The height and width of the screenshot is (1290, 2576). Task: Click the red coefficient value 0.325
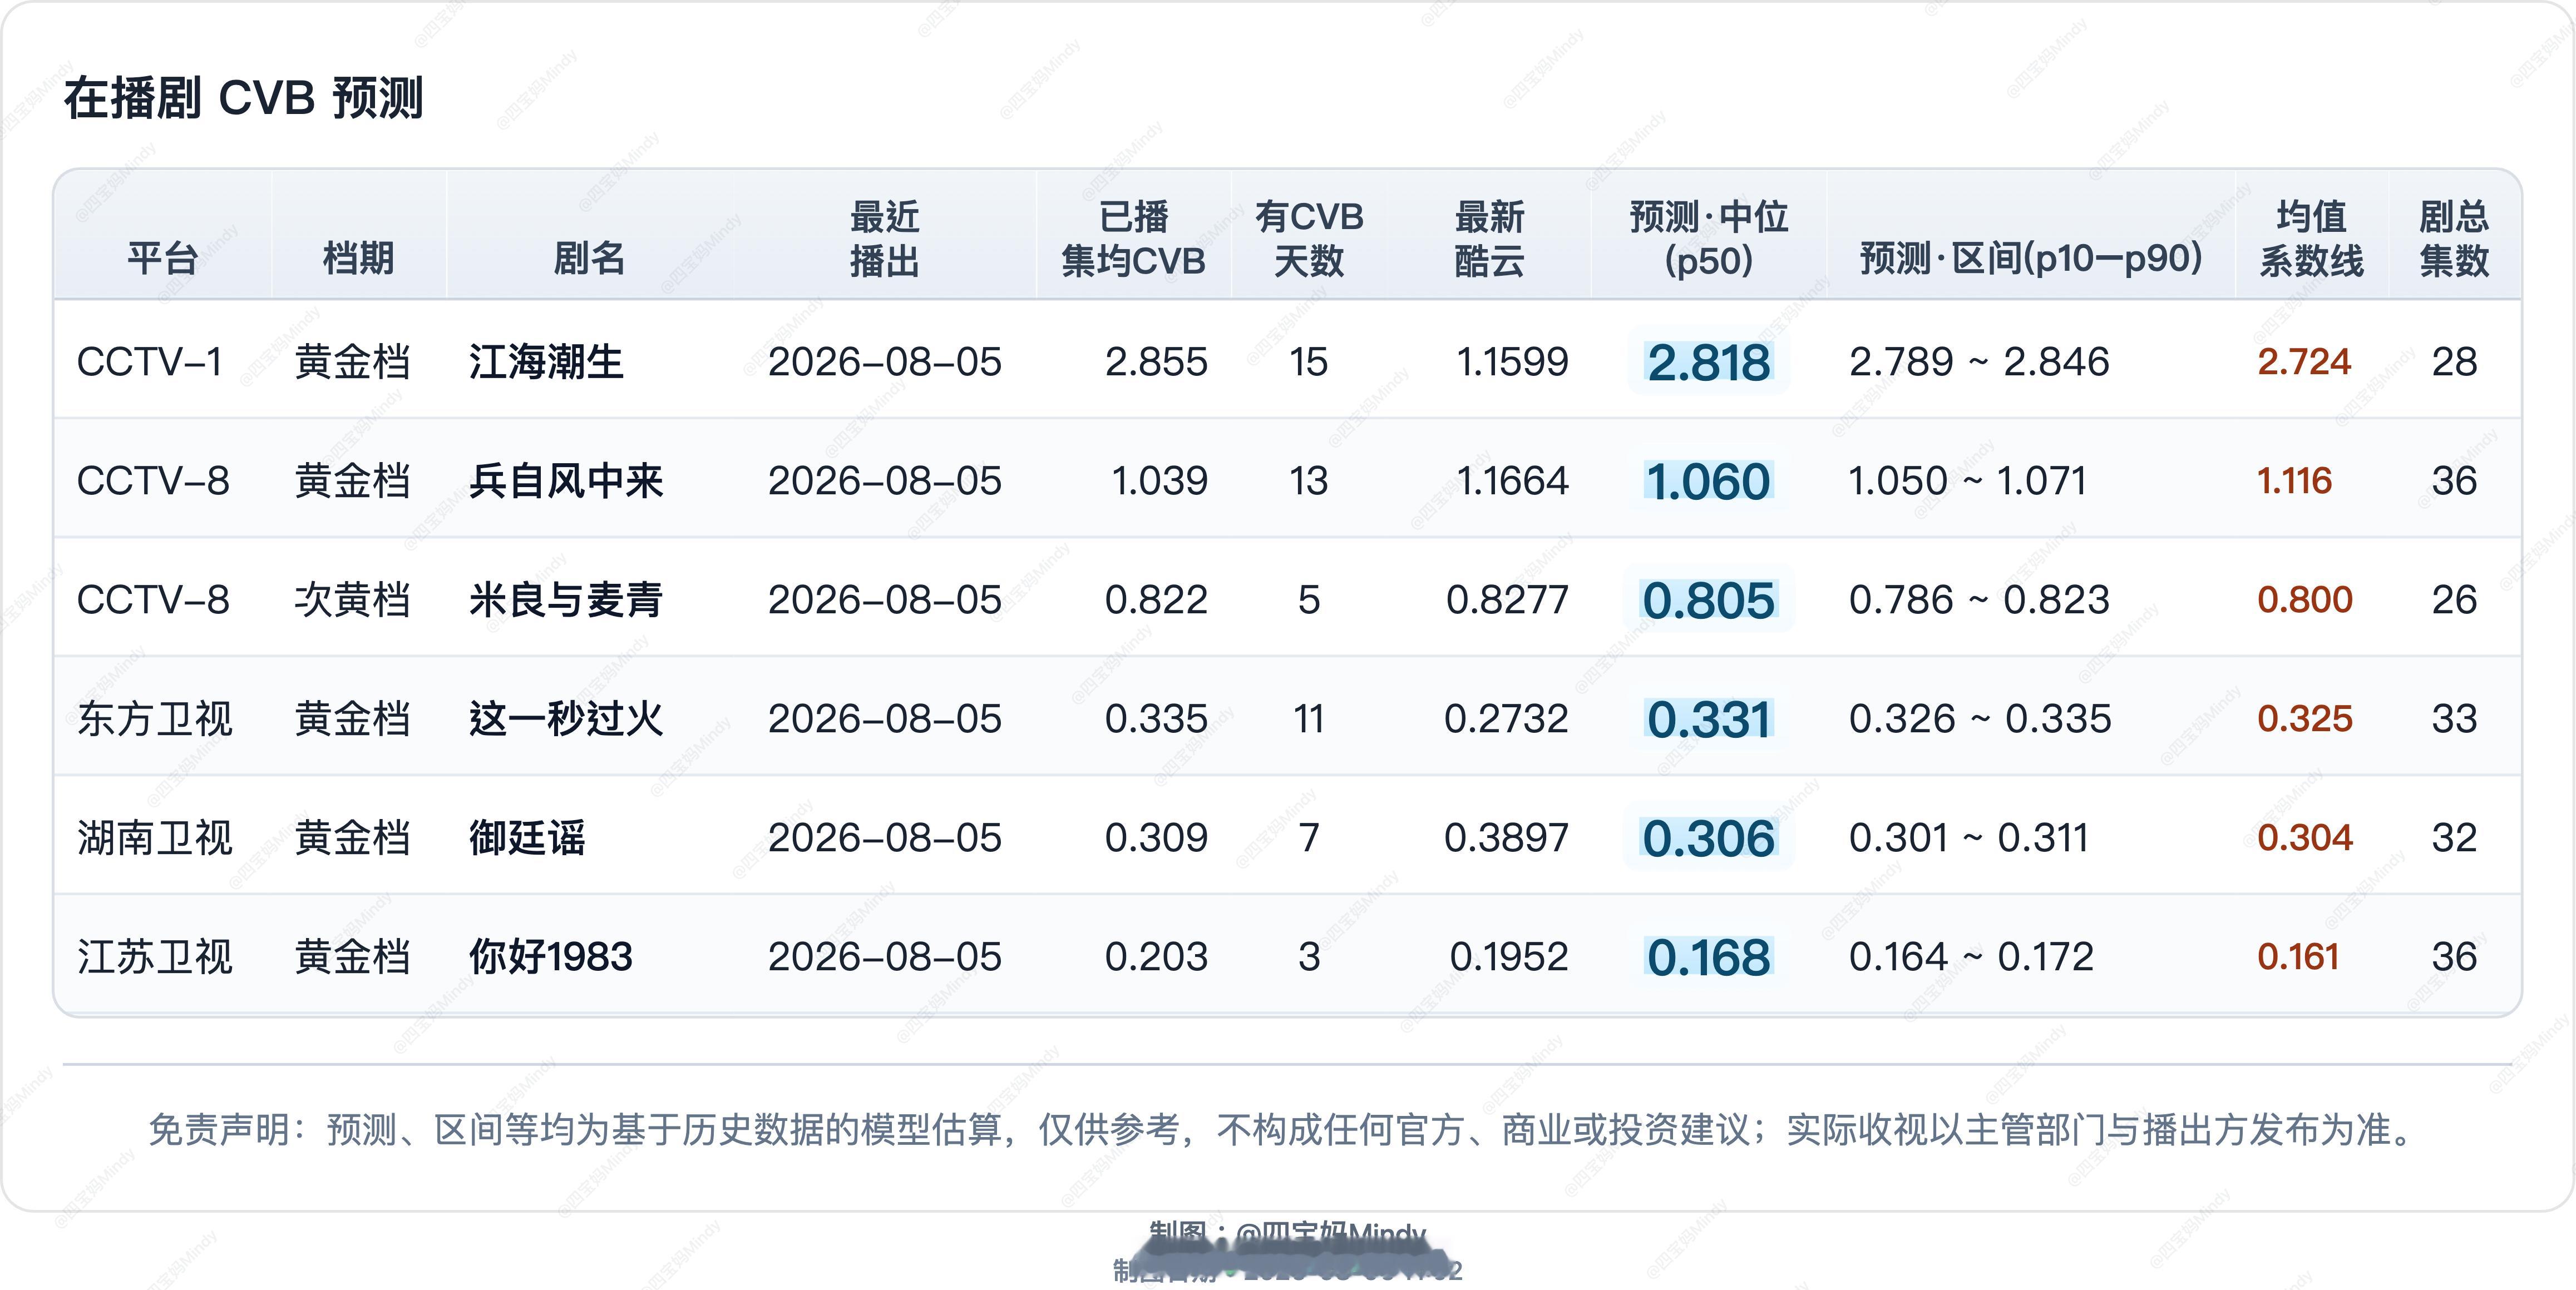(2305, 718)
